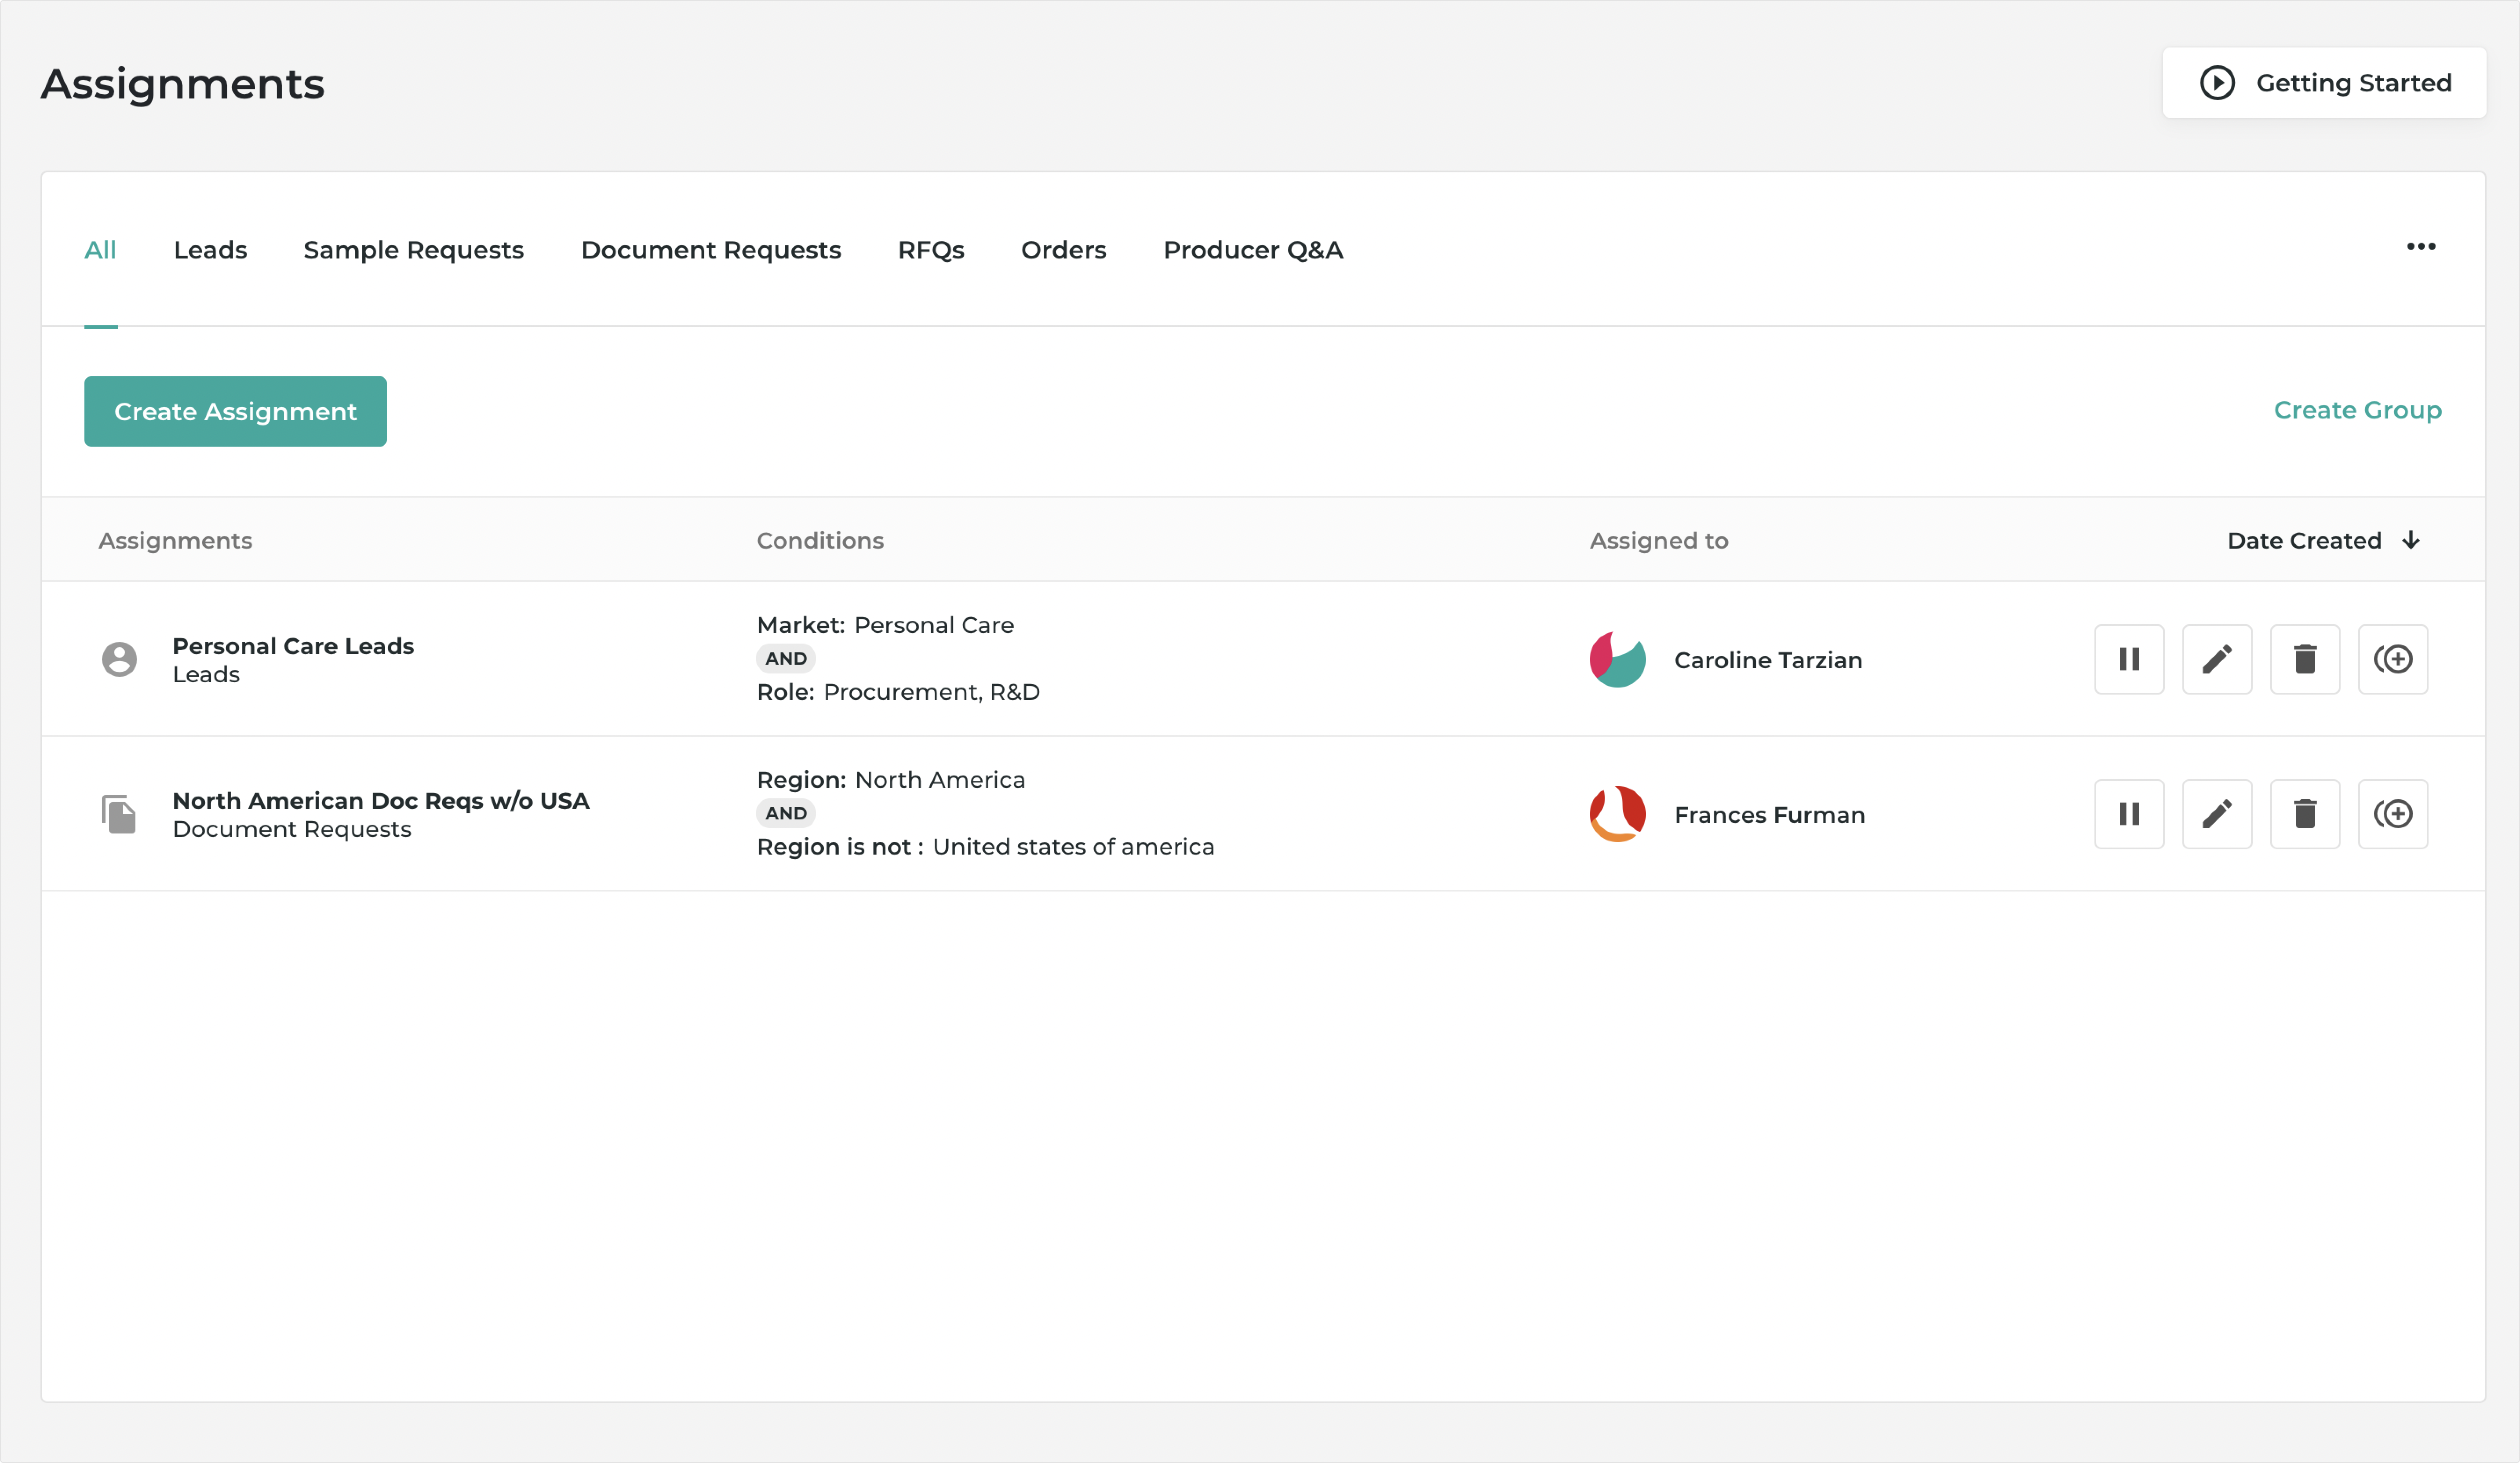Click the person icon beside Personal Care Leads
Screen dimensions: 2520x1463
[x=119, y=659]
